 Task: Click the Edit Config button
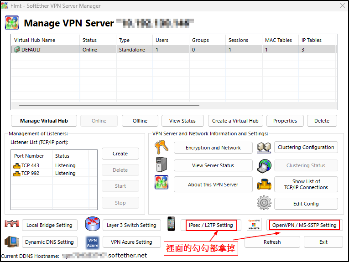tap(306, 204)
